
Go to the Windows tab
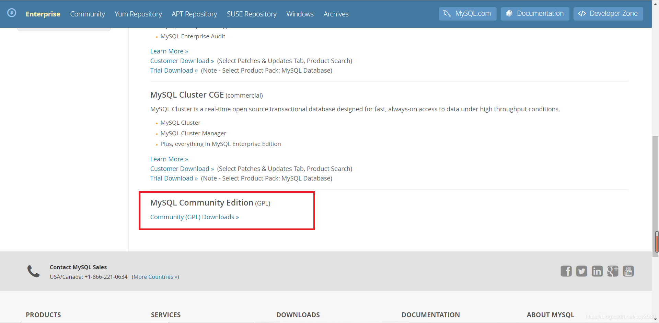300,14
